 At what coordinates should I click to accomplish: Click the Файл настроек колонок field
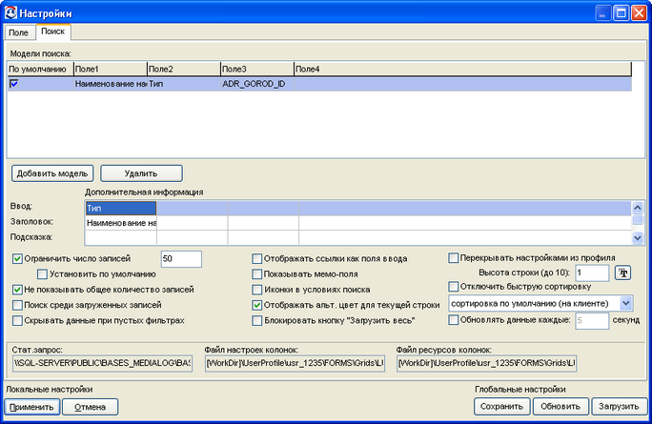point(295,363)
